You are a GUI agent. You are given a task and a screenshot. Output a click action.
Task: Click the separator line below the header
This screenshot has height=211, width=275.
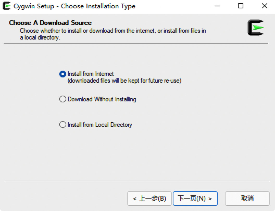[x=137, y=43]
